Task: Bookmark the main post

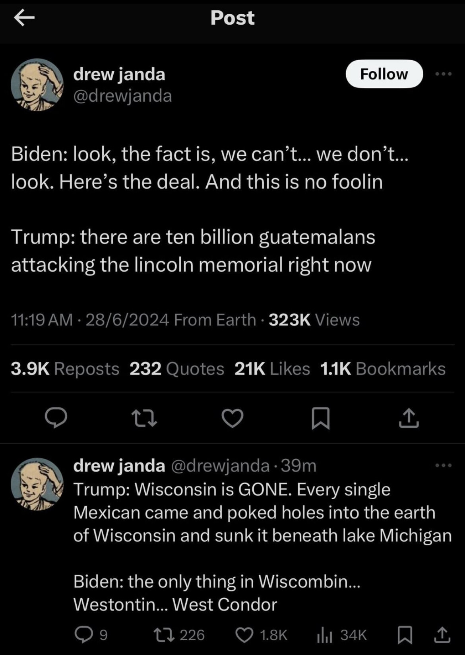Action: [320, 418]
